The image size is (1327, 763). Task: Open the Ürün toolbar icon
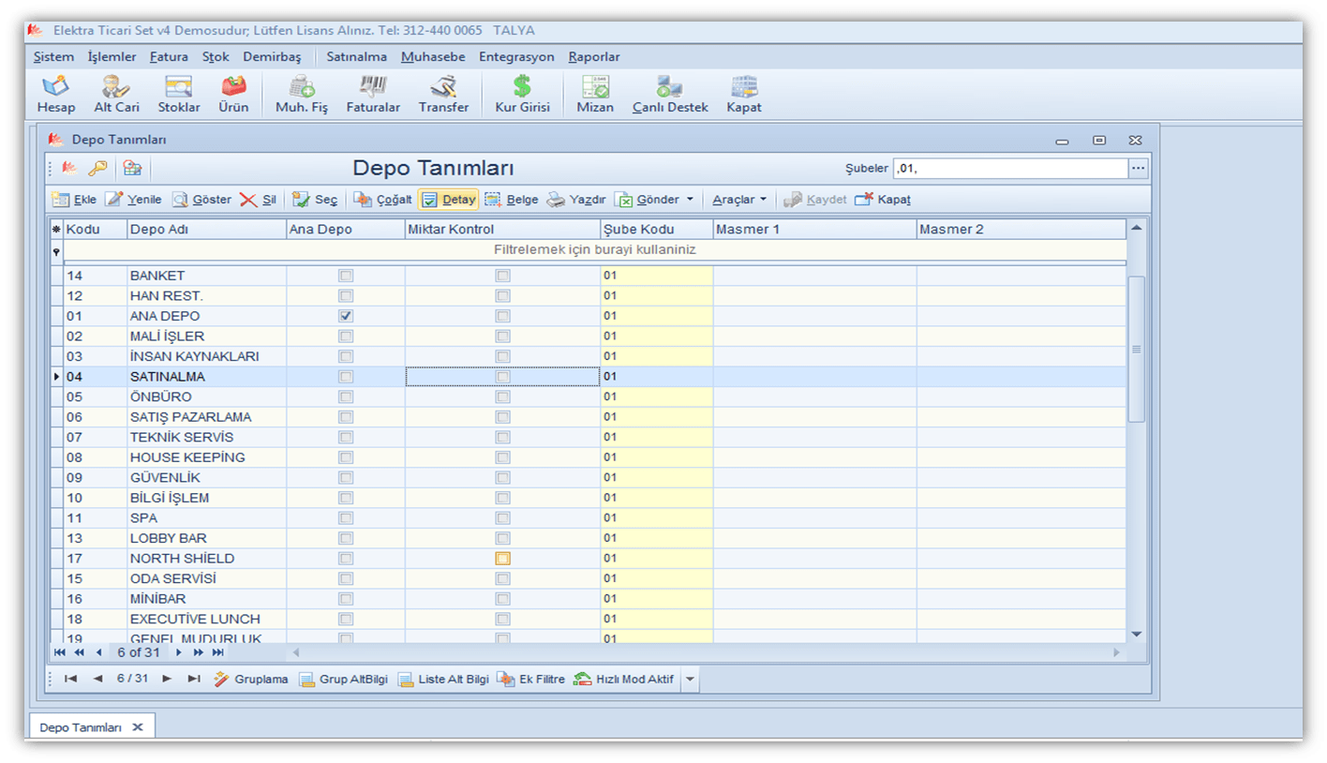point(233,95)
